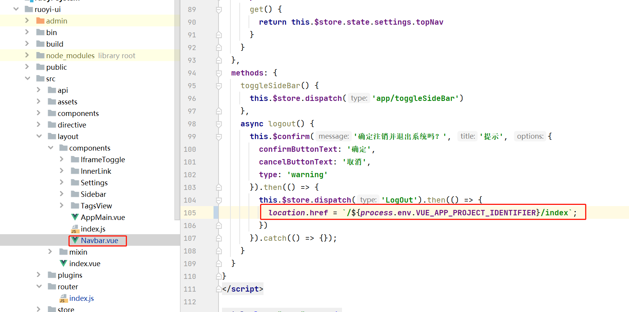Click the JS file icon of layout index.js

click(x=75, y=229)
